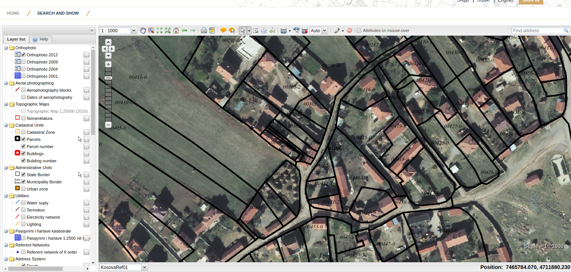
Task: Print the current map
Action: tap(203, 30)
